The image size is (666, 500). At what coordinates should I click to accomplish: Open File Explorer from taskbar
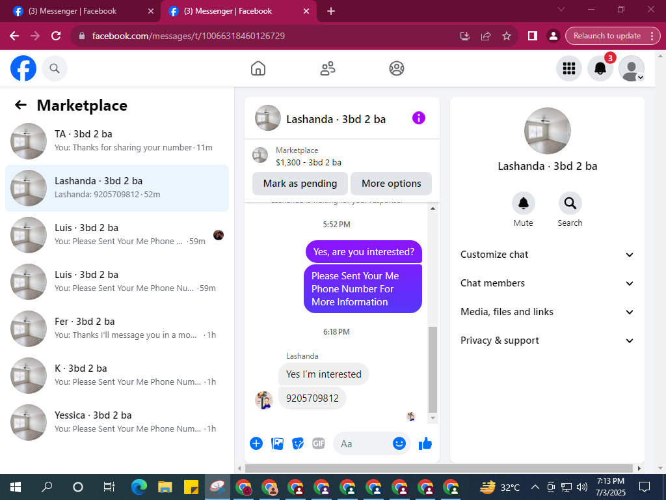point(165,487)
